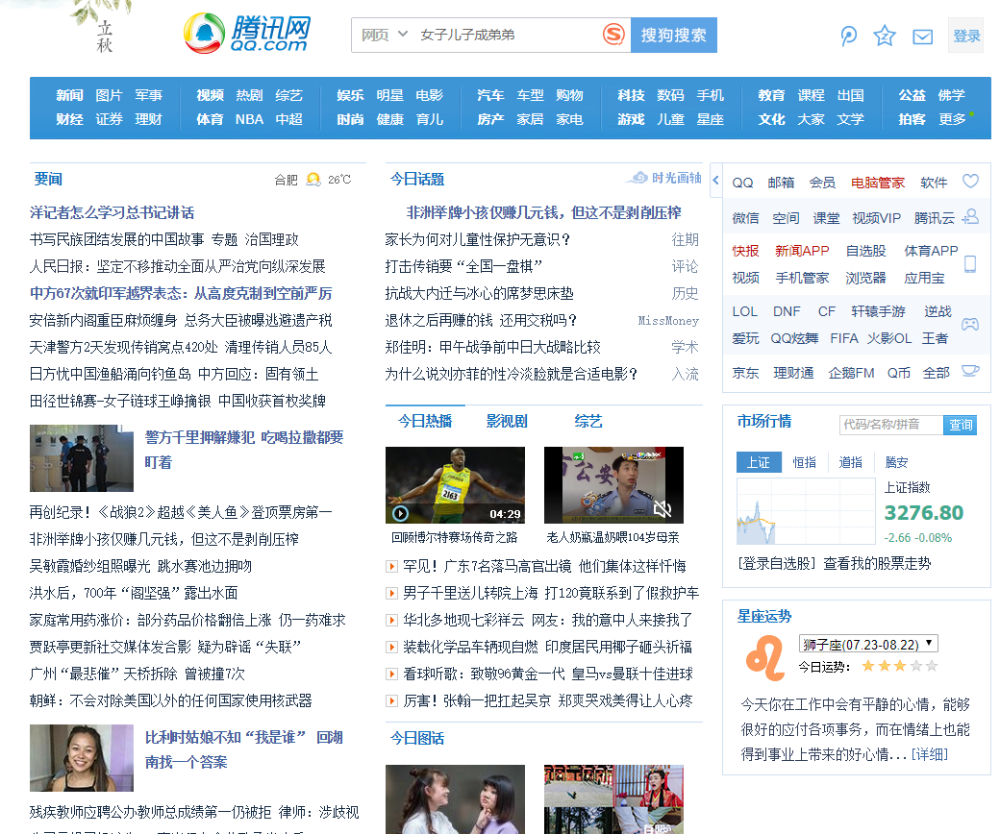Image resolution: width=1000 pixels, height=834 pixels.
Task: Play the Bolt video with play icon
Action: [401, 513]
